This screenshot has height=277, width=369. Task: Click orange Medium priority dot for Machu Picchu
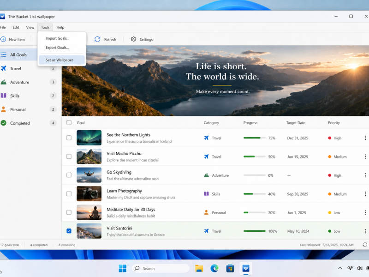pos(330,157)
